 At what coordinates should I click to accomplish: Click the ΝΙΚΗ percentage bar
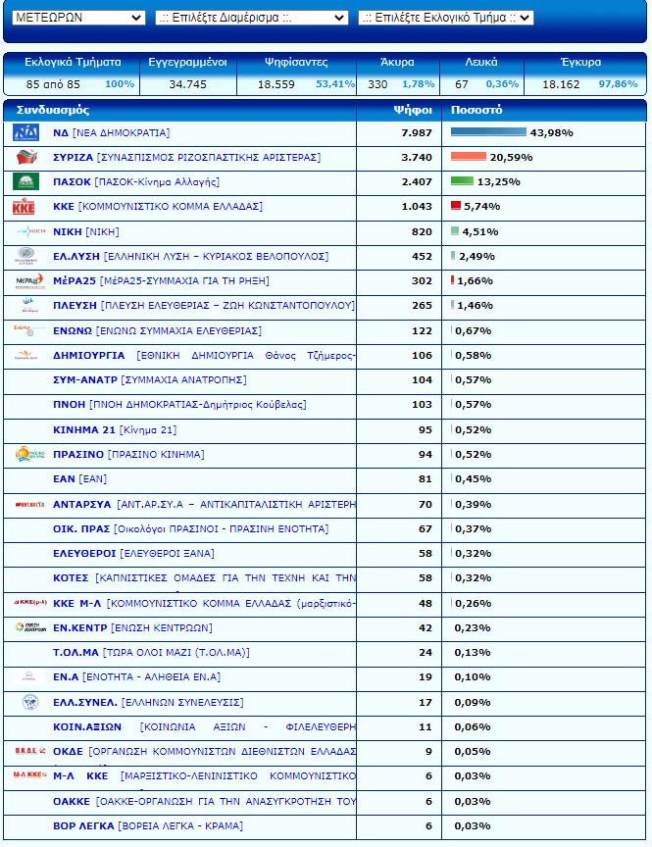coord(455,230)
